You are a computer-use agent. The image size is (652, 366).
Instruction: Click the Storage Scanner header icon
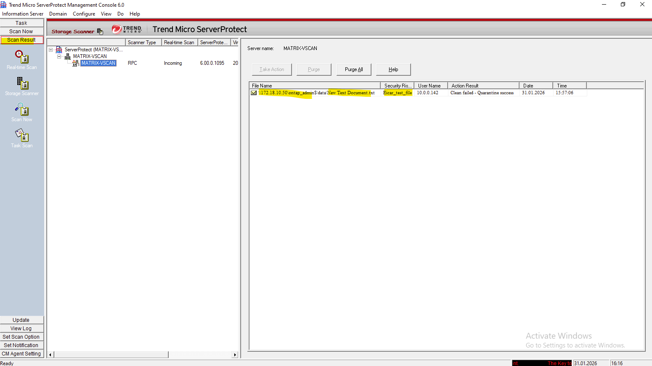click(x=100, y=32)
